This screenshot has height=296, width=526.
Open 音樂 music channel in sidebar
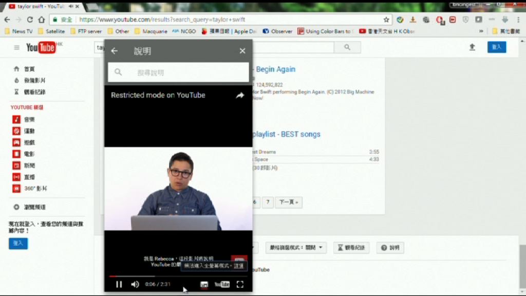point(29,119)
